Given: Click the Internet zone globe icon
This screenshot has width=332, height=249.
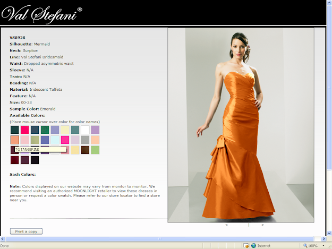Looking at the screenshot, I should (254, 246).
